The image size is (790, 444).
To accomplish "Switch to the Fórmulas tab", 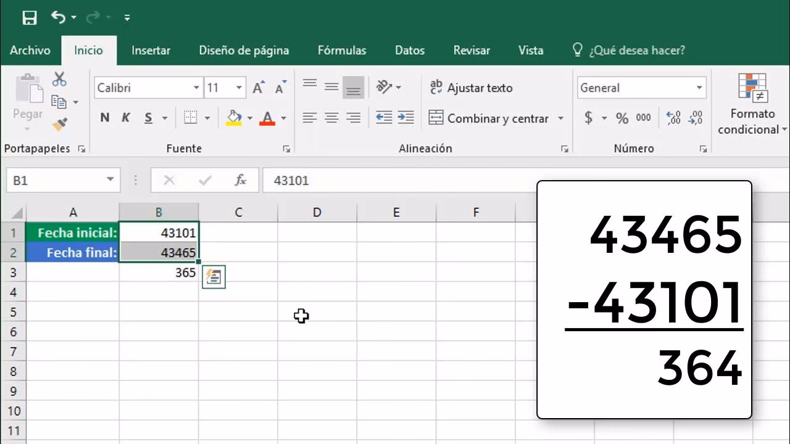I will (341, 50).
